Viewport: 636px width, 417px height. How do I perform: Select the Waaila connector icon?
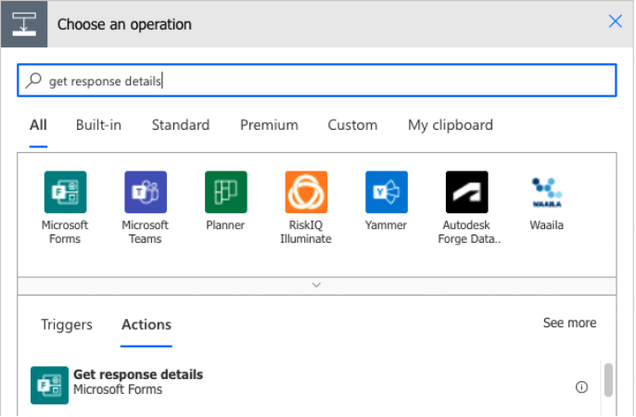click(547, 192)
